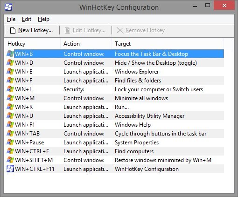Click the New Hotkey page icon

[x=13, y=30]
